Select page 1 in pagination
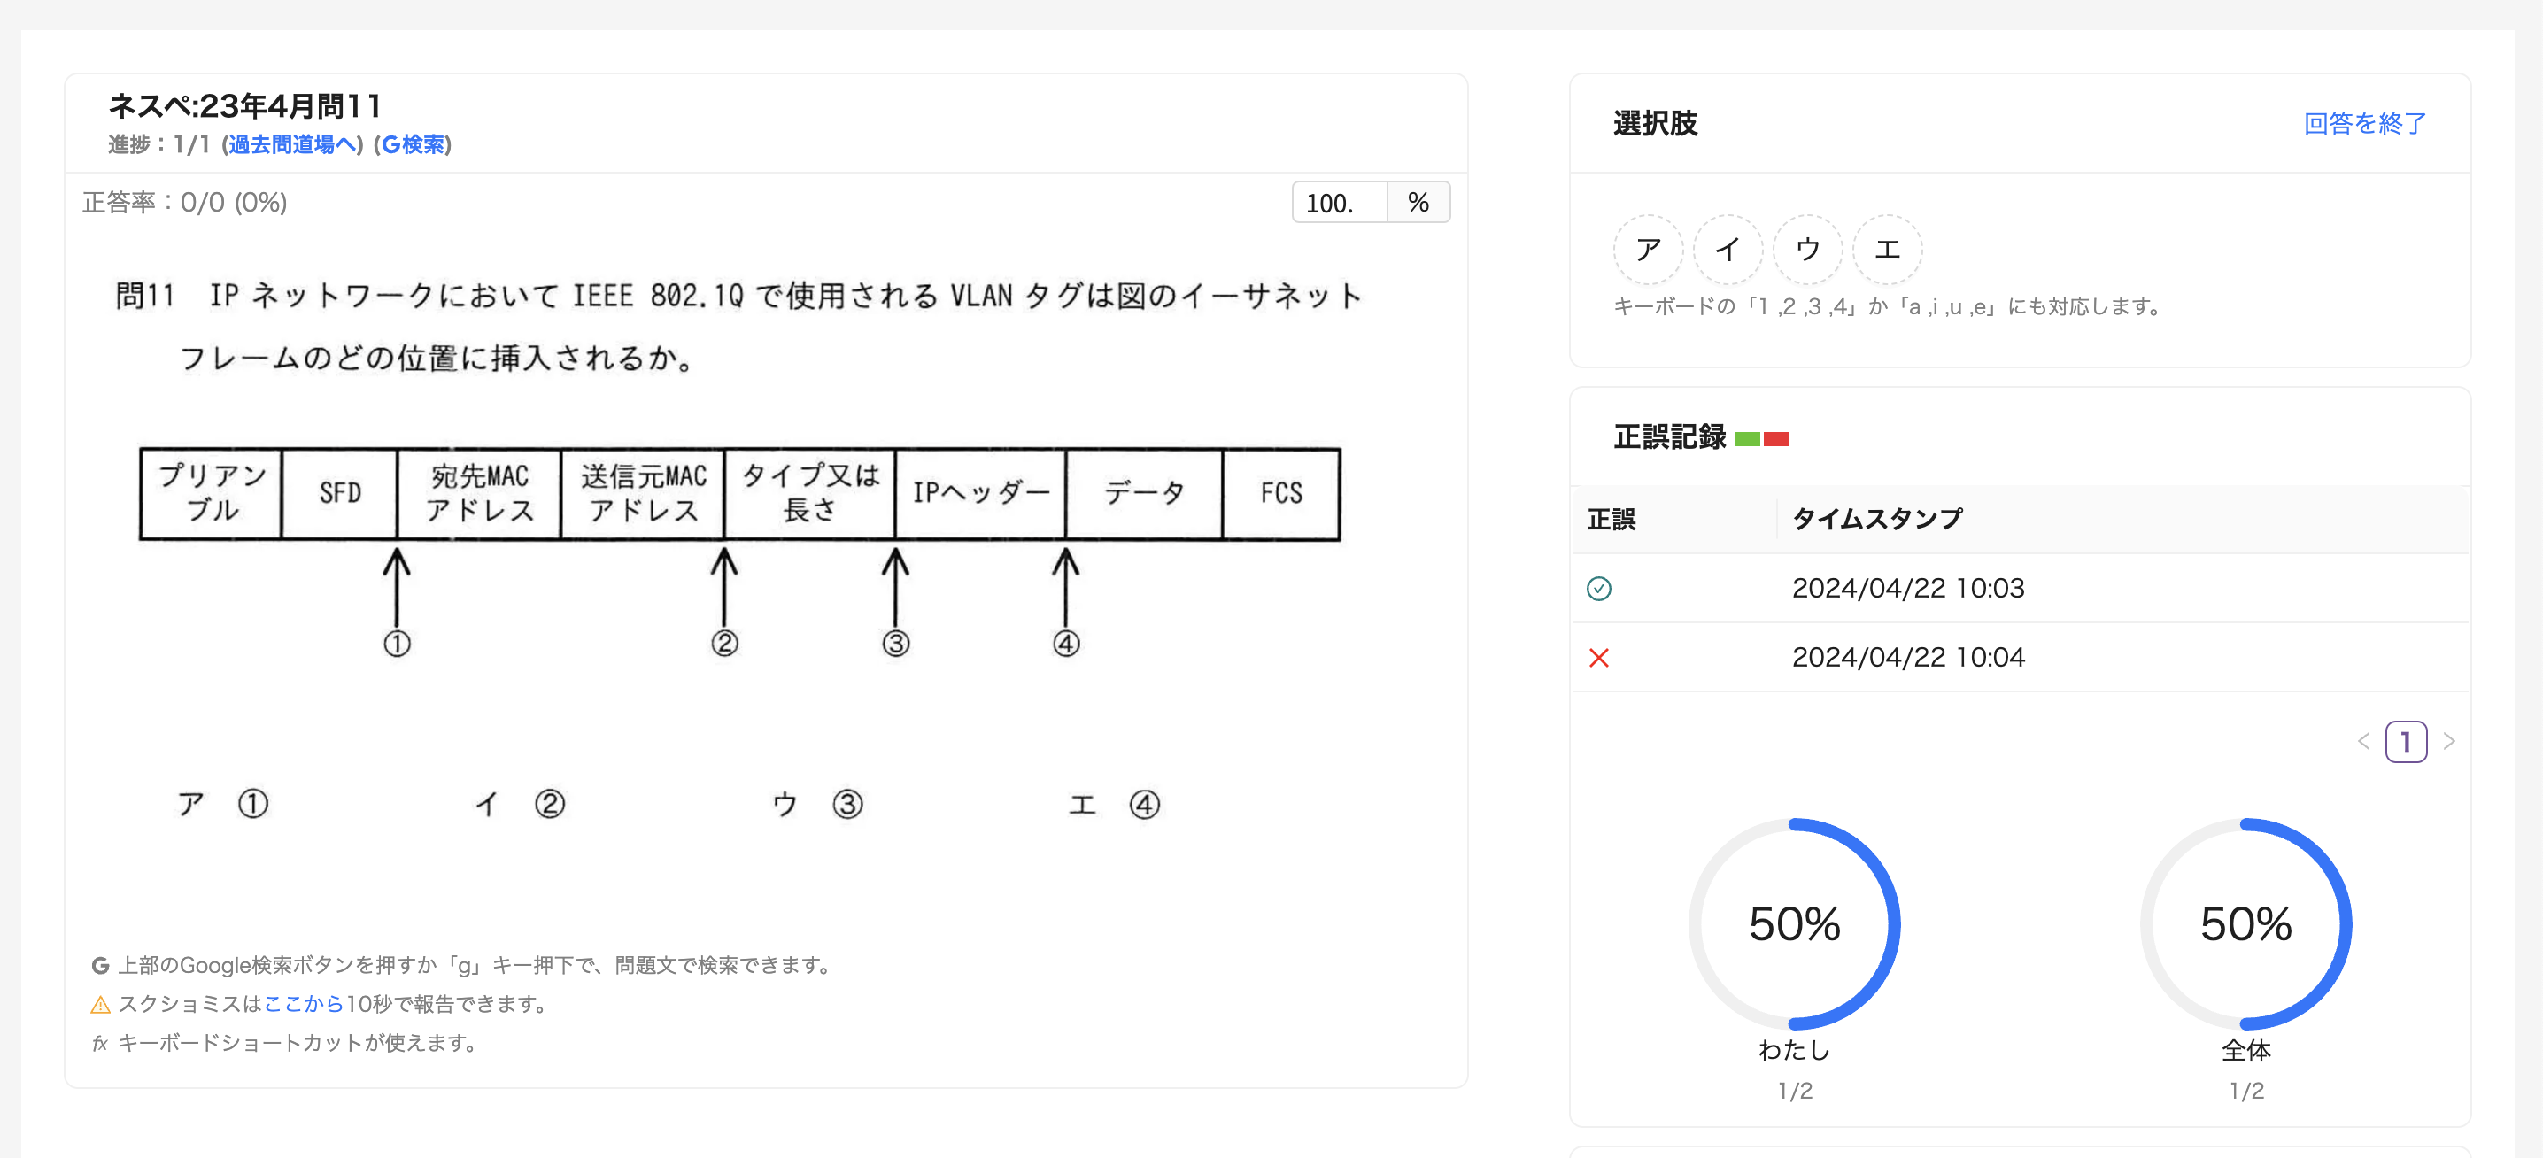The height and width of the screenshot is (1158, 2543). click(x=2406, y=741)
